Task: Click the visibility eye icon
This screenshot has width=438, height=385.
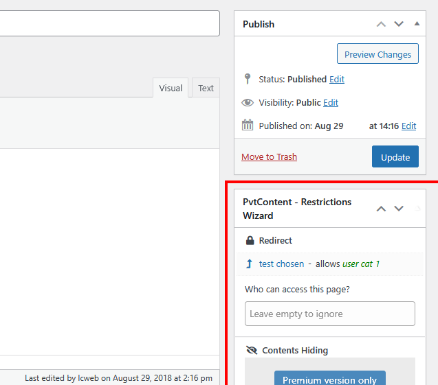Action: [248, 102]
